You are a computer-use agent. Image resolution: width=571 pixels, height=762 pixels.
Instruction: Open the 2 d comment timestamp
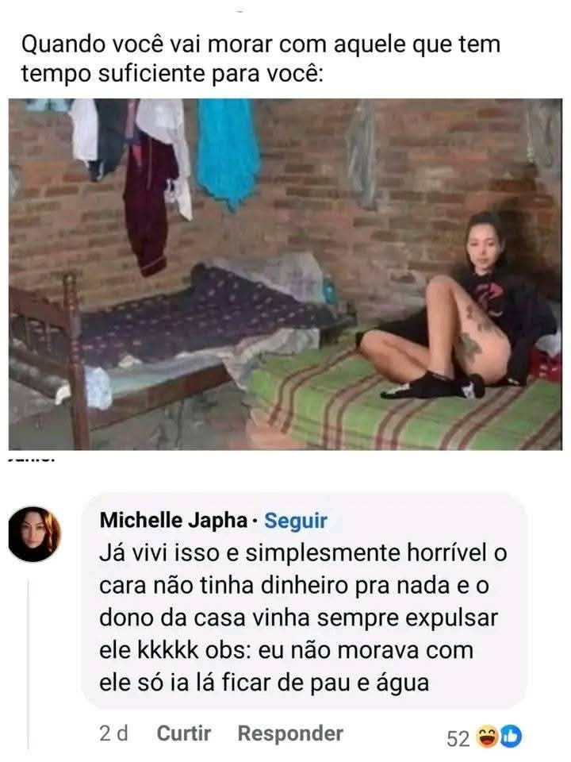(x=113, y=733)
